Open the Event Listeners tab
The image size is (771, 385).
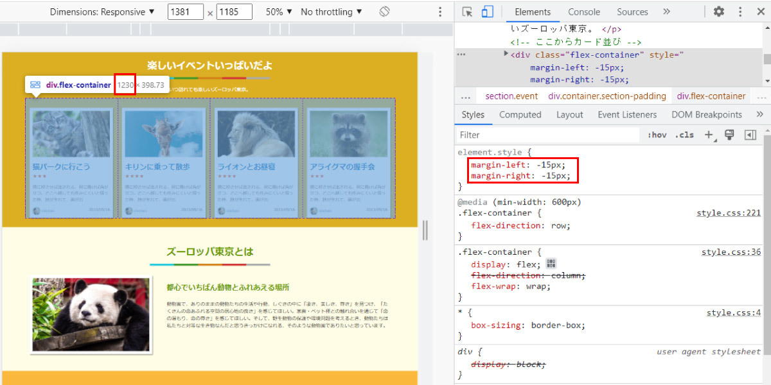coord(627,114)
